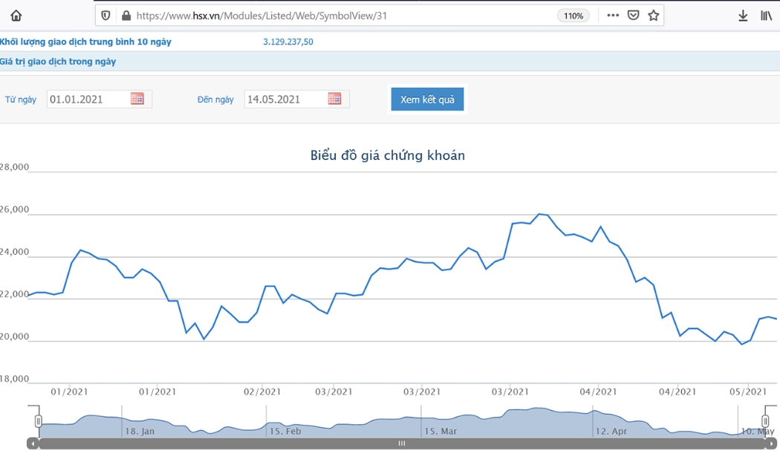
Task: Show site security padlock information
Action: (x=126, y=16)
